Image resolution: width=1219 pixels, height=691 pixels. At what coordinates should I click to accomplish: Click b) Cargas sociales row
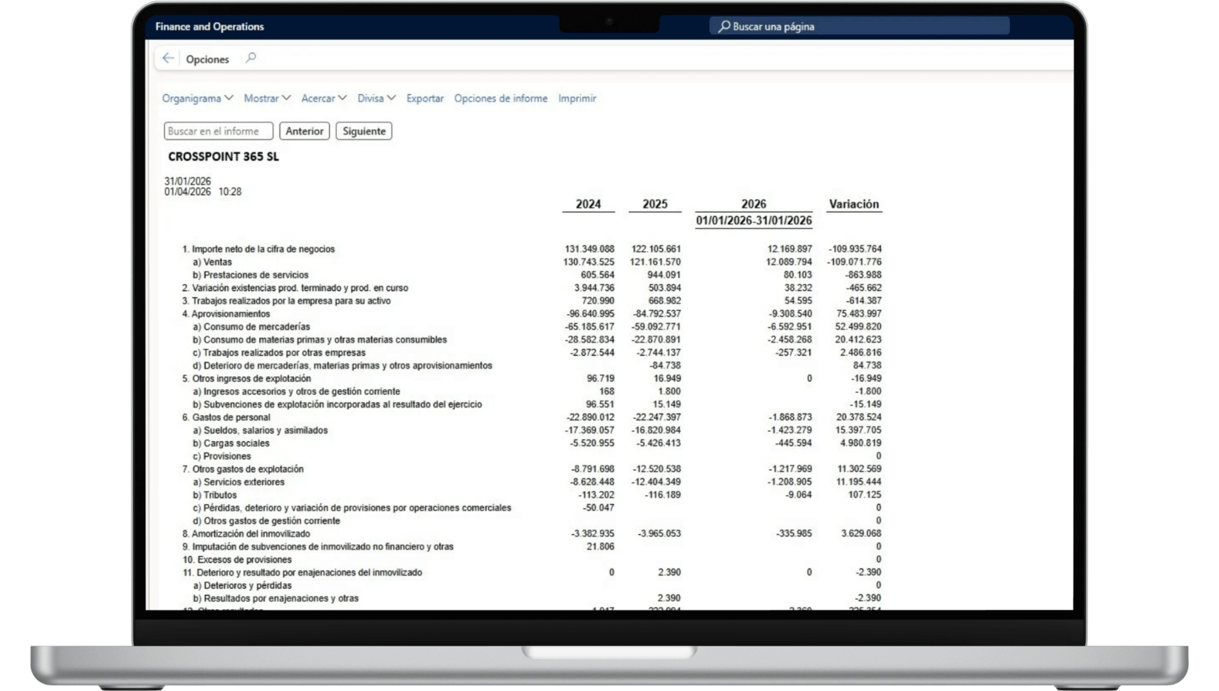pyautogui.click(x=231, y=444)
